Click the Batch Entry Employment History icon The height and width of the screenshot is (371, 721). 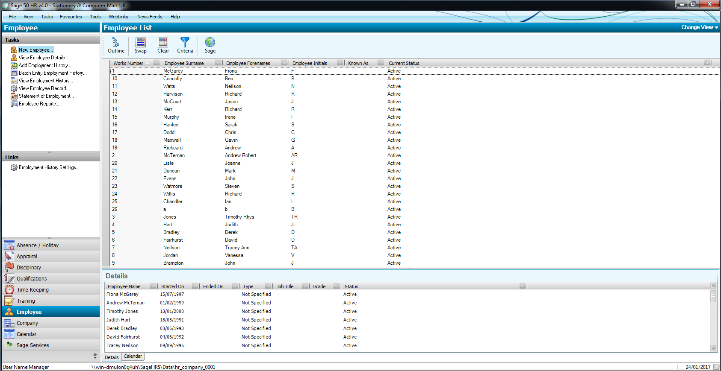point(14,73)
